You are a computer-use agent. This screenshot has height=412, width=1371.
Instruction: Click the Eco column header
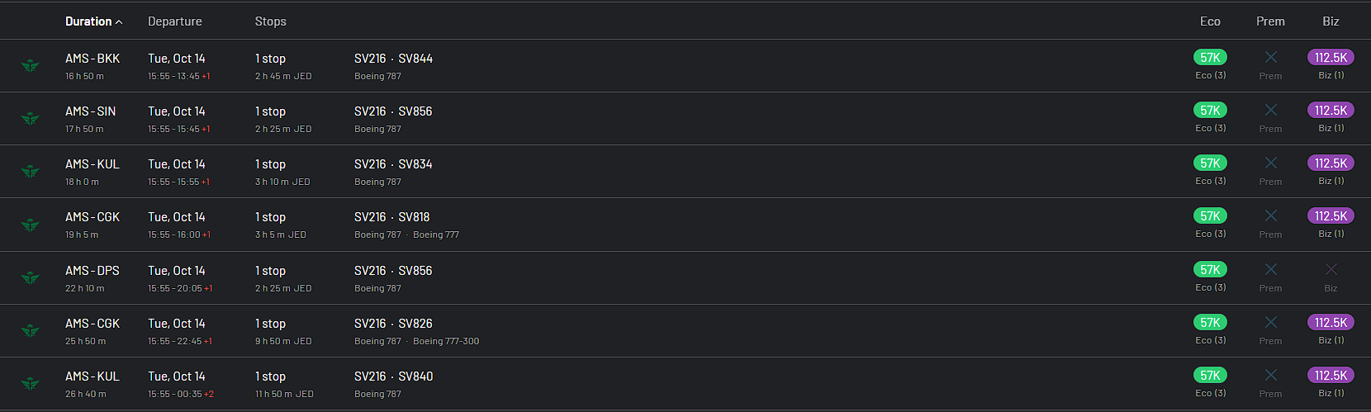click(1210, 21)
